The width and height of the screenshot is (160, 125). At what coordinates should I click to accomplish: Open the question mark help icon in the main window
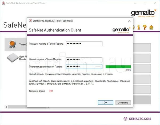click(x=145, y=27)
